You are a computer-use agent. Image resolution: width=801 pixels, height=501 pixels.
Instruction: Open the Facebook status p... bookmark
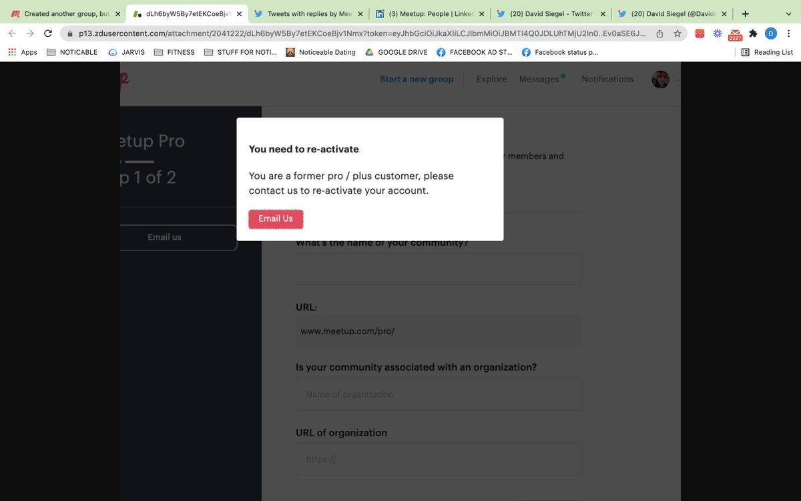(560, 52)
